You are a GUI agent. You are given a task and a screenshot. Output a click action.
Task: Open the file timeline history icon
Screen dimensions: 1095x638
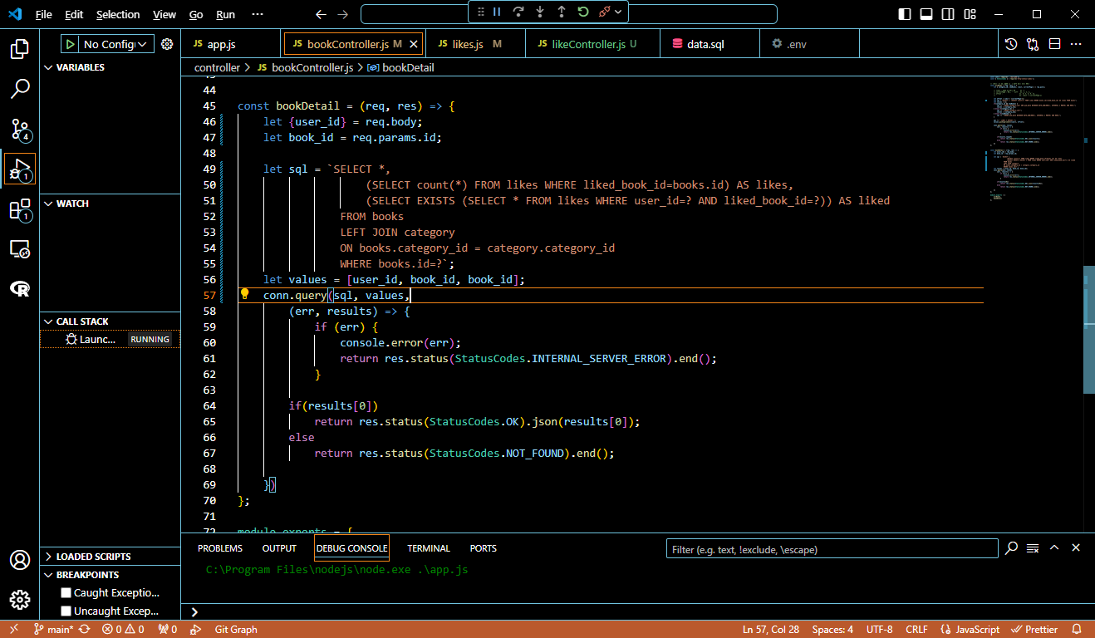(1011, 44)
